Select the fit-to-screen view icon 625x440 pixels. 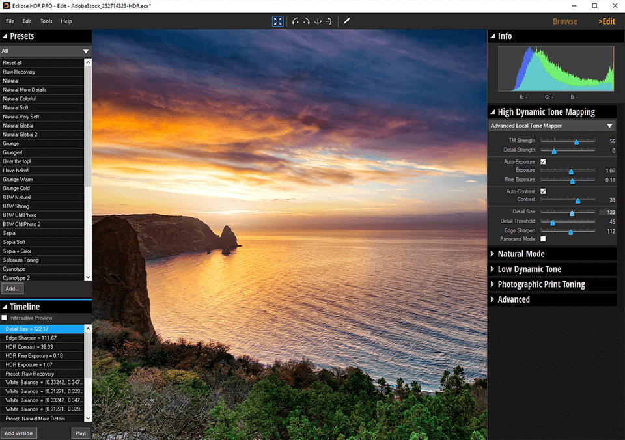278,21
